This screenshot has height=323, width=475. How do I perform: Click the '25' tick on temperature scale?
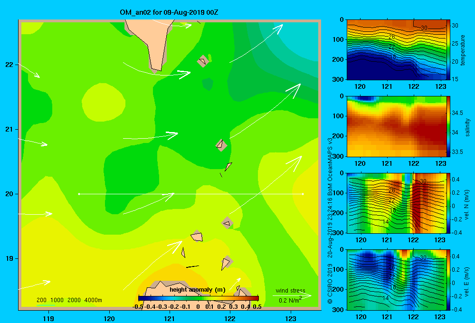tap(455, 44)
